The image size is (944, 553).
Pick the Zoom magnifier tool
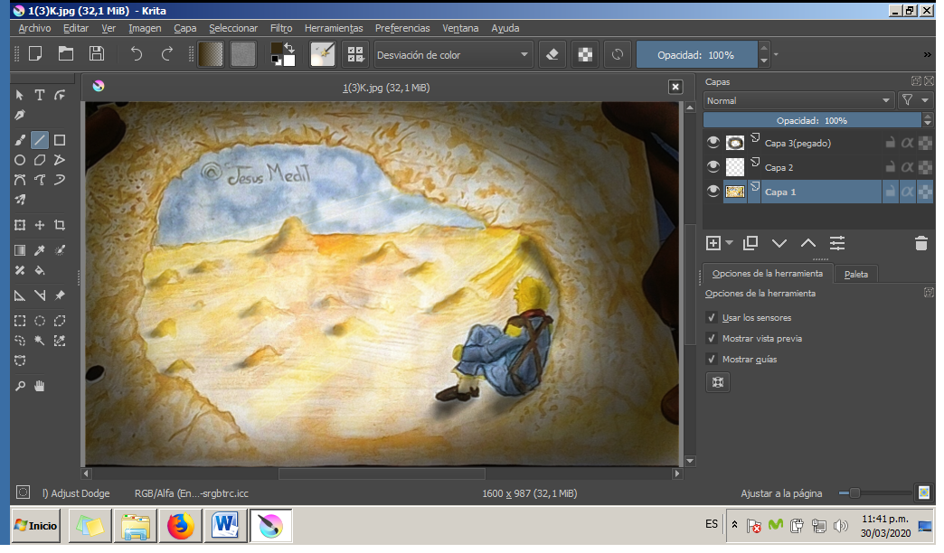[20, 386]
